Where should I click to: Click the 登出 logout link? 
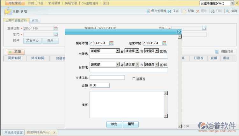pyautogui.click(x=106, y=3)
